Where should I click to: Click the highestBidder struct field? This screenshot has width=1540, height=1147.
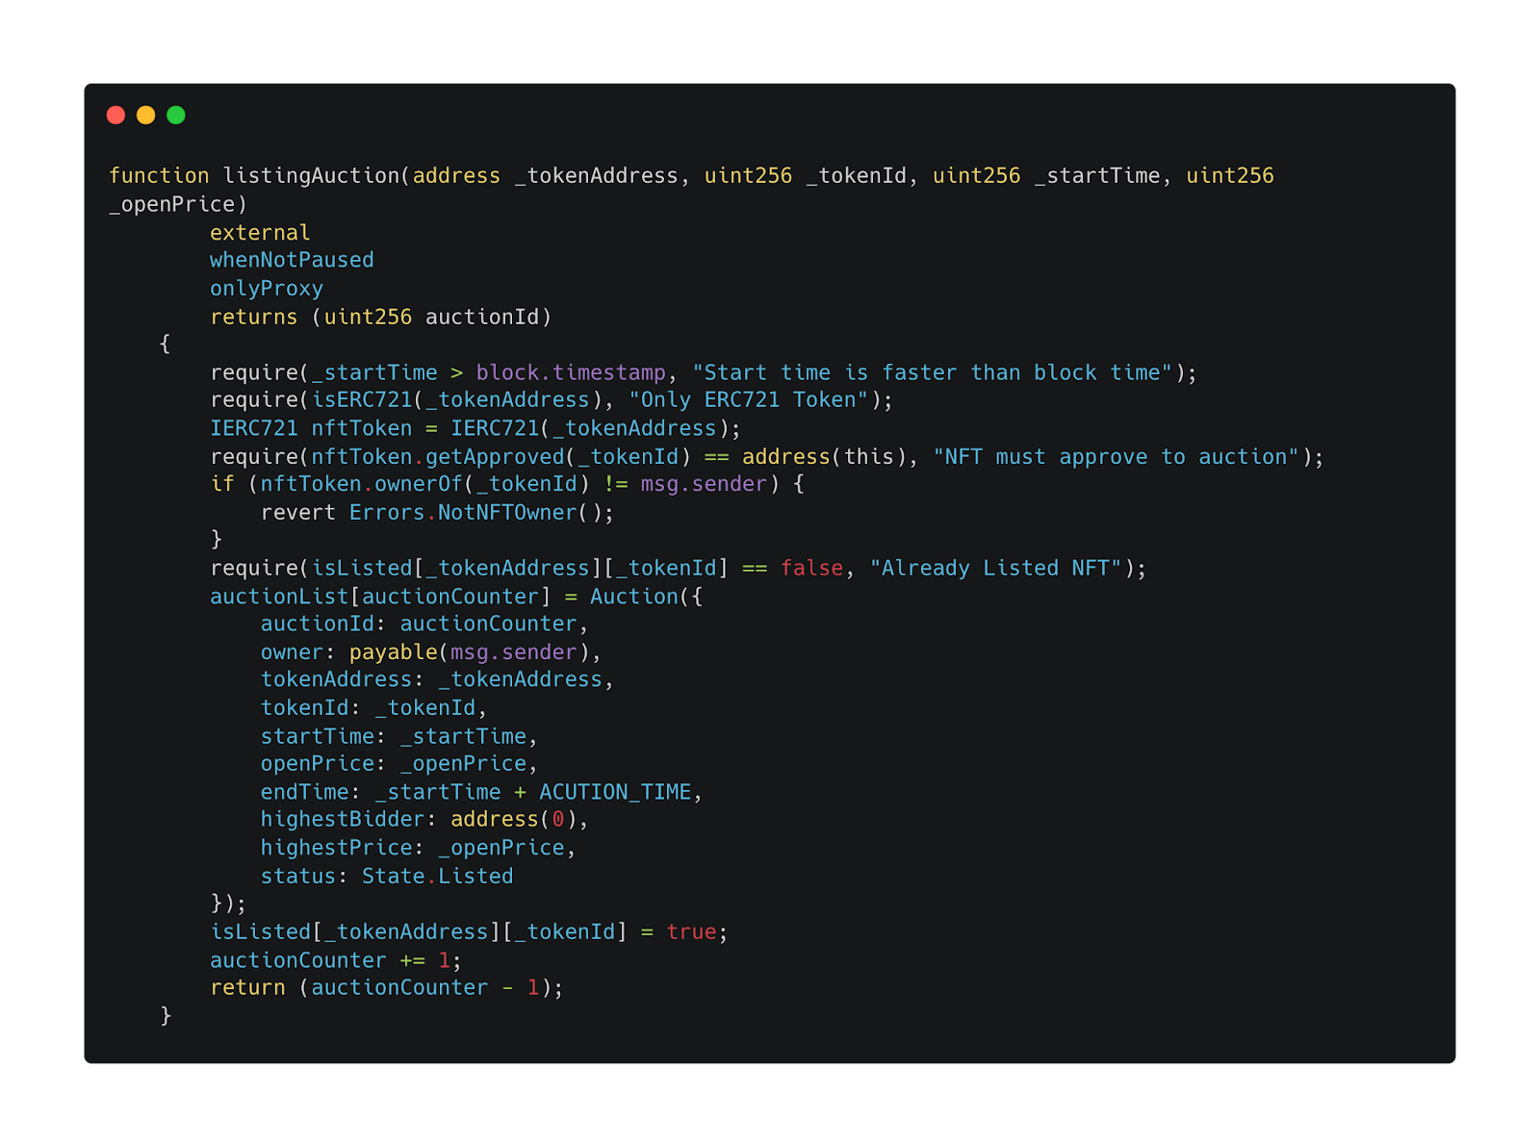(x=342, y=820)
